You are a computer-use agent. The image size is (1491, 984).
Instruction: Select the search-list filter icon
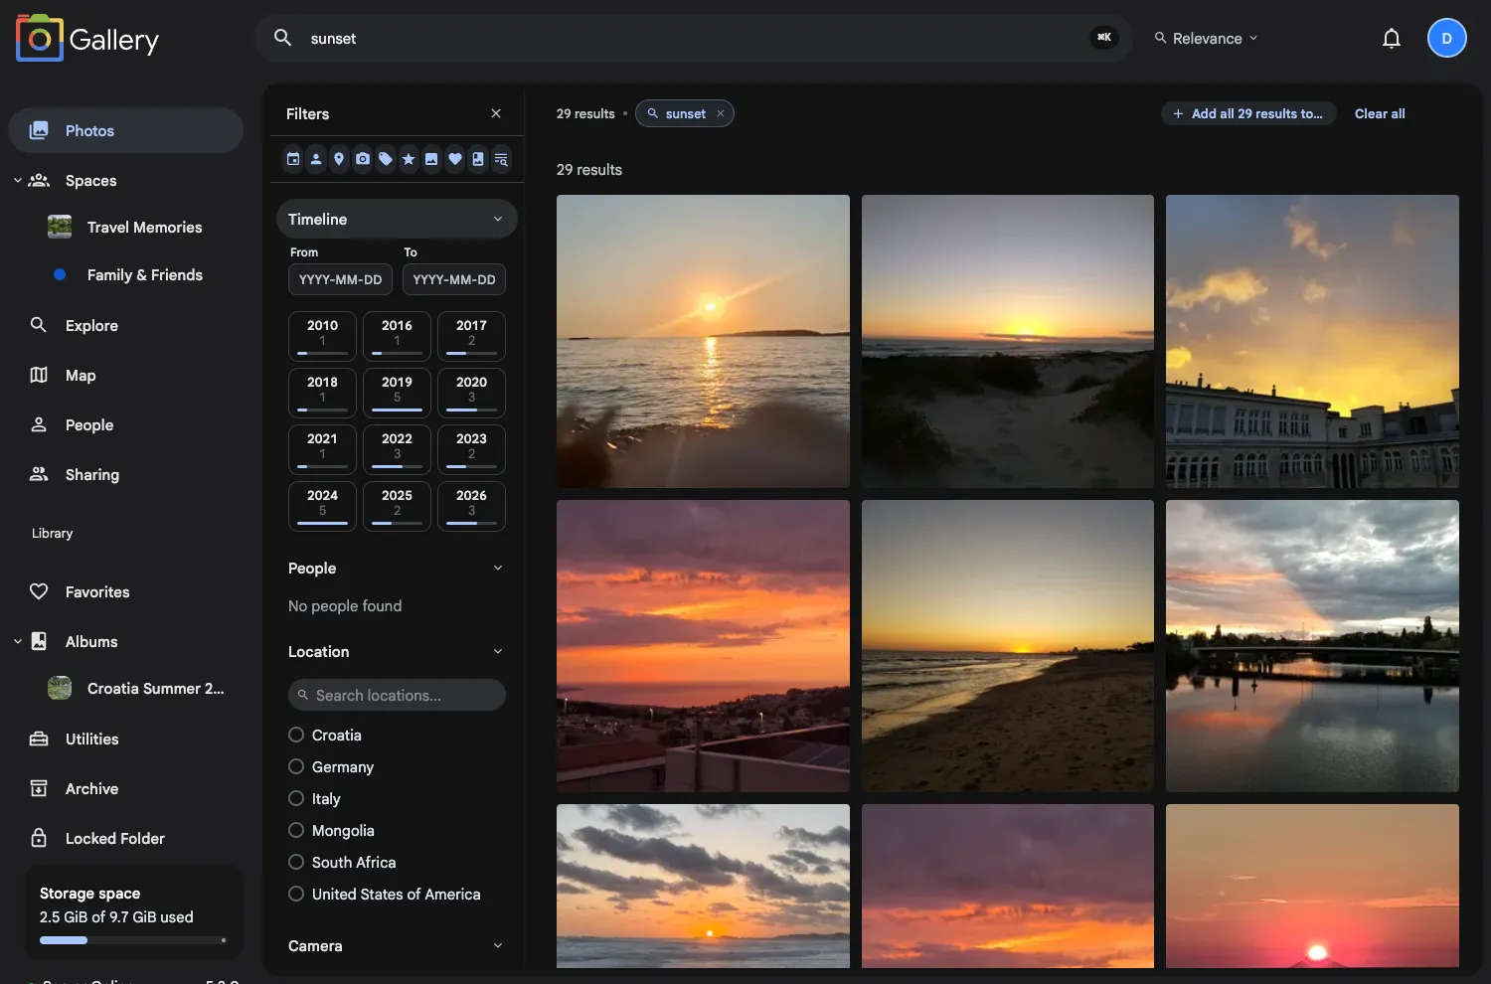[501, 159]
